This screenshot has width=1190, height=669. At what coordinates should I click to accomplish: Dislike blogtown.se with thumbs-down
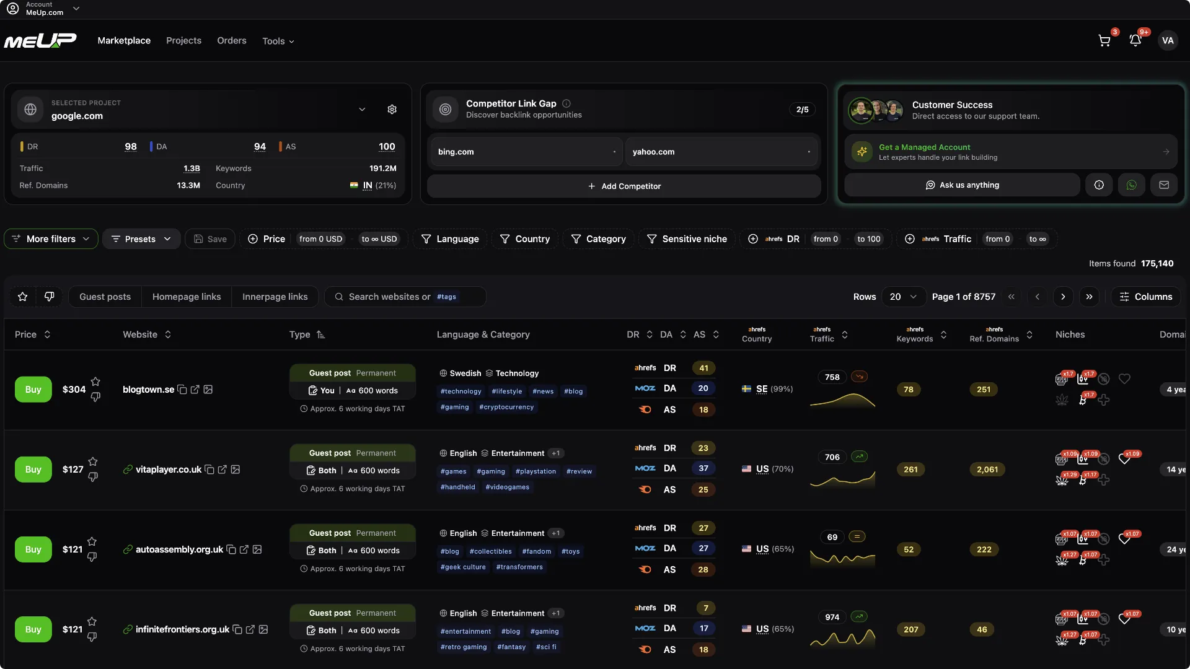[x=95, y=397]
